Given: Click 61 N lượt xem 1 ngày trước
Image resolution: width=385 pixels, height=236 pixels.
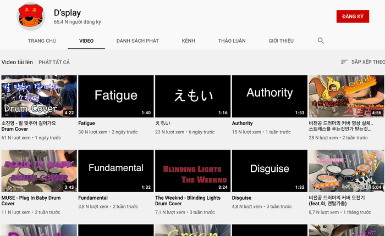Looking at the screenshot, I should [31, 138].
